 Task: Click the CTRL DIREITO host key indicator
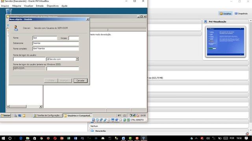click(x=137, y=120)
